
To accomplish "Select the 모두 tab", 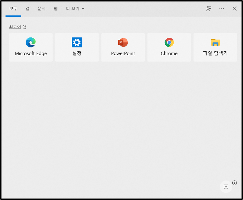I will (x=13, y=9).
